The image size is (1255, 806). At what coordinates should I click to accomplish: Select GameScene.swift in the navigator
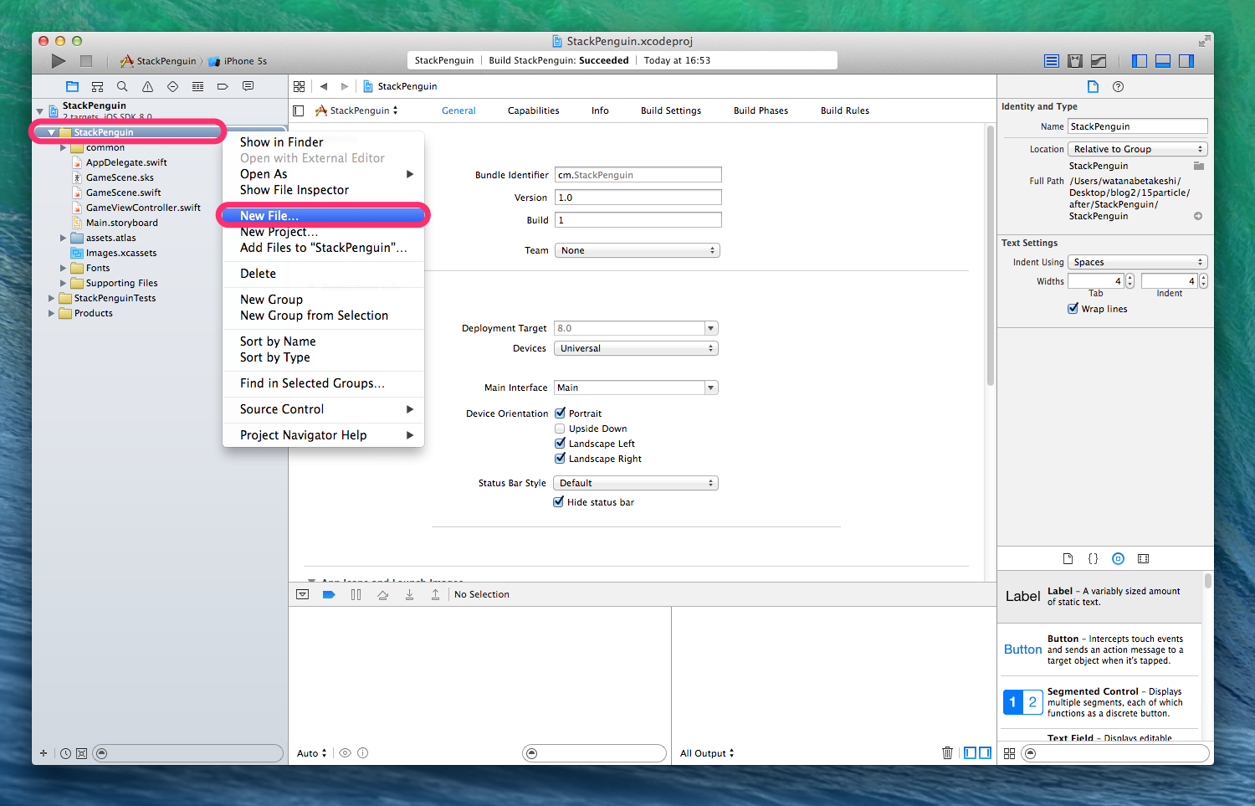point(123,193)
